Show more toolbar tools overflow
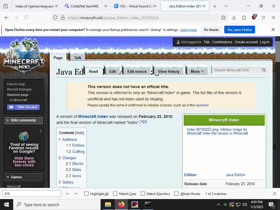This screenshot has width=280, height=210. tap(263, 17)
